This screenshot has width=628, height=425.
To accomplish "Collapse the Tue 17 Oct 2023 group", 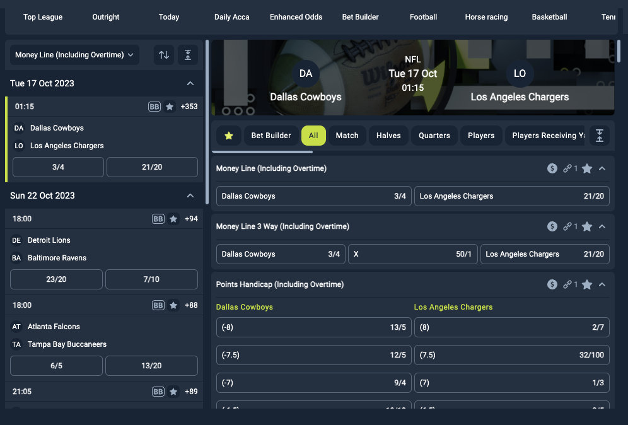I will [190, 83].
